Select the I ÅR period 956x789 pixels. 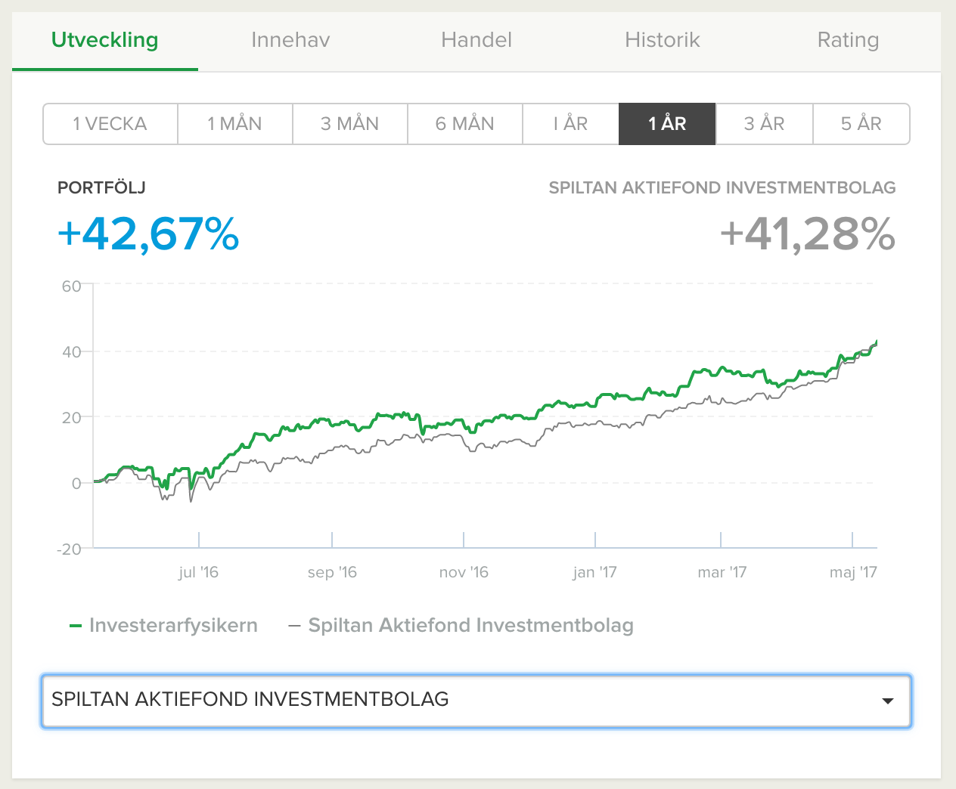pos(571,124)
